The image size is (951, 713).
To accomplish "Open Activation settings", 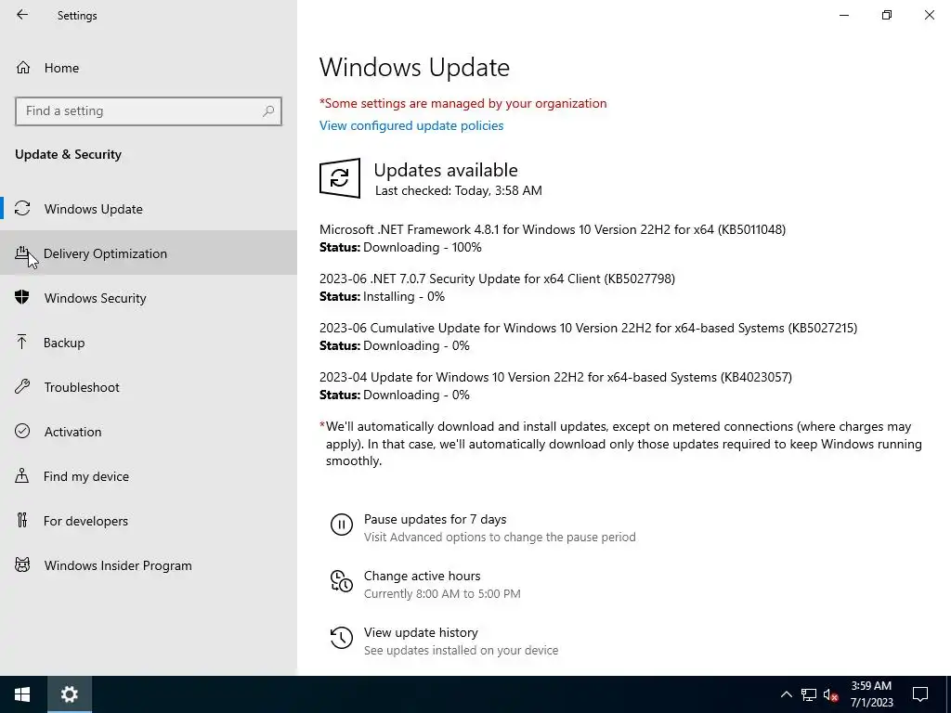I will [149, 432].
